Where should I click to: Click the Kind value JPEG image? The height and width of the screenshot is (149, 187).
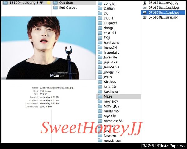pos(46,91)
